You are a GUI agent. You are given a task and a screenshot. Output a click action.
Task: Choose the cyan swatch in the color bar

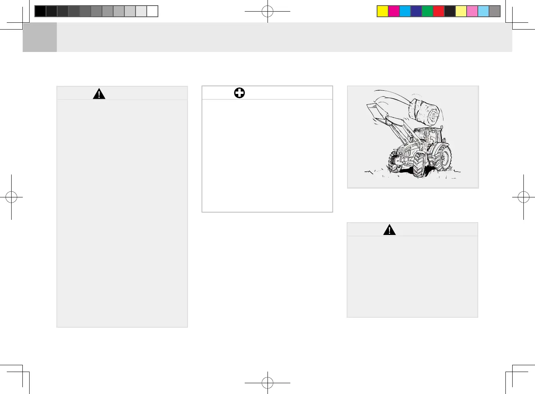(405, 11)
